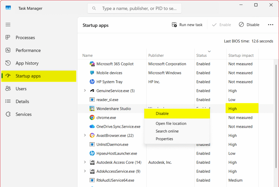
Task: Click the Performance sidebar icon
Action: [8, 50]
